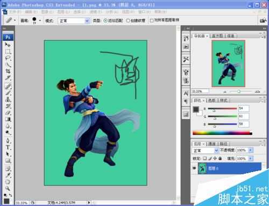Select the History Brush tool
The height and width of the screenshot is (206, 269).
[8, 106]
